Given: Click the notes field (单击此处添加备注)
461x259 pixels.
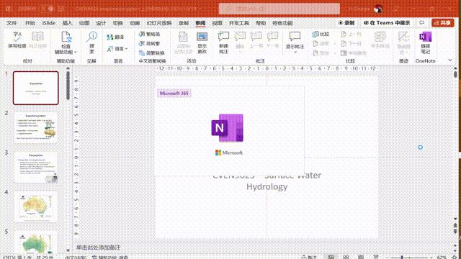Looking at the screenshot, I should 98,247.
